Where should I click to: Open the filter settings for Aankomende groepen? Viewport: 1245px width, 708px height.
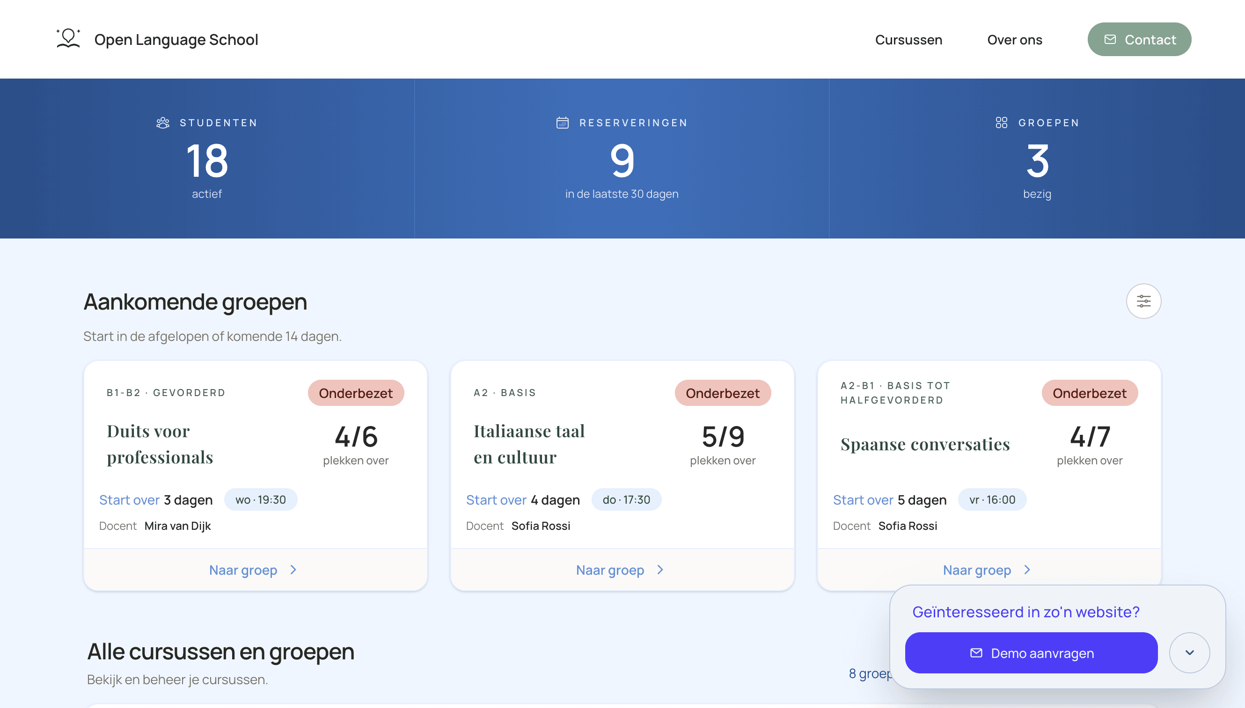pos(1143,301)
